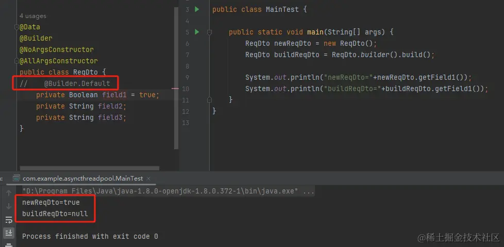Click the @AllArgsConstructor annotation text

tap(59, 61)
